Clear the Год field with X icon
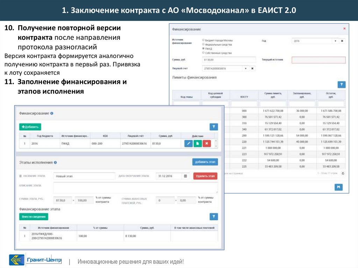 point(342,41)
